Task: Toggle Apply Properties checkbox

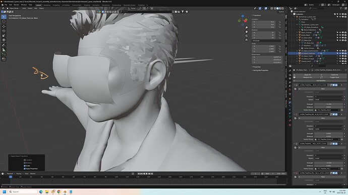Action: click(x=25, y=169)
